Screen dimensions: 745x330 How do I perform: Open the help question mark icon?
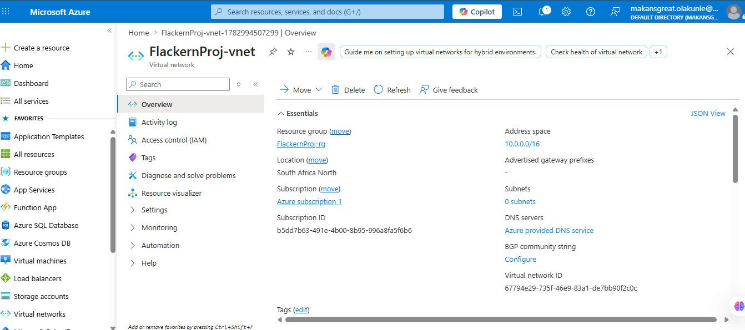tap(591, 12)
